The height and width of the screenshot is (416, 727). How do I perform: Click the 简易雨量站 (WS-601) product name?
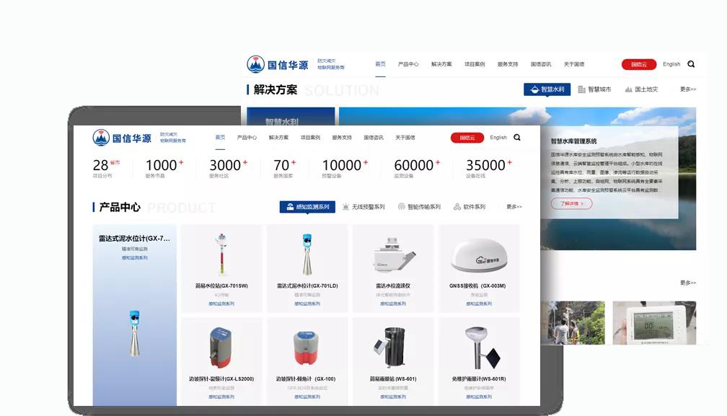(393, 379)
